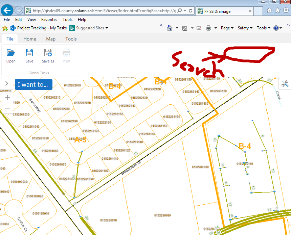Viewport: 291px width, 235px height.
Task: Open the Safety dropdown menu
Action: 245,28
